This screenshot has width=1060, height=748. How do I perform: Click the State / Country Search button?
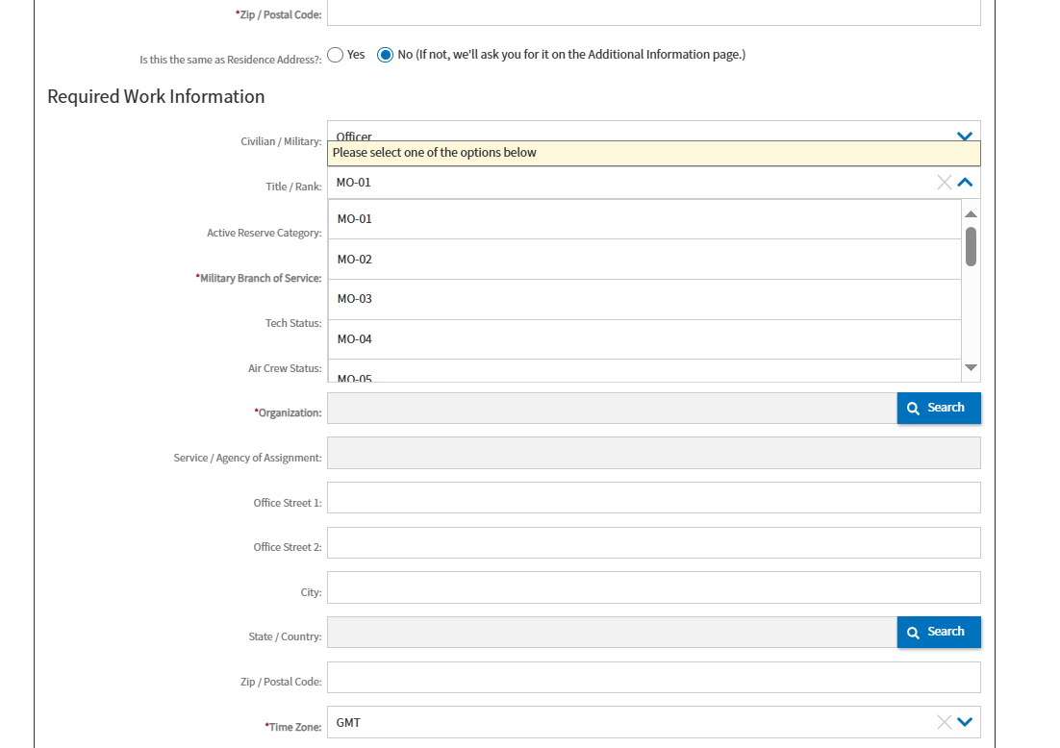coord(938,632)
